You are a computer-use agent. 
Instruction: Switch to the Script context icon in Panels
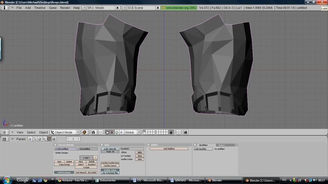point(35,139)
